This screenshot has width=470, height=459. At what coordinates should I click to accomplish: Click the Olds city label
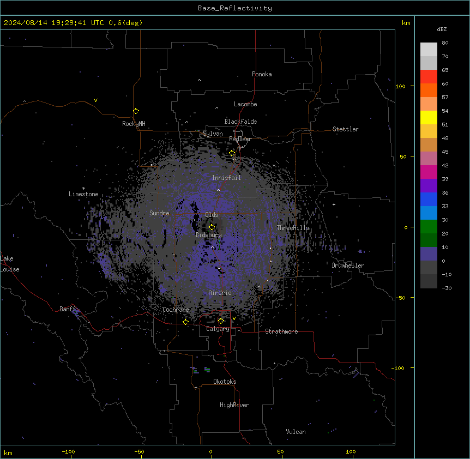(x=212, y=215)
